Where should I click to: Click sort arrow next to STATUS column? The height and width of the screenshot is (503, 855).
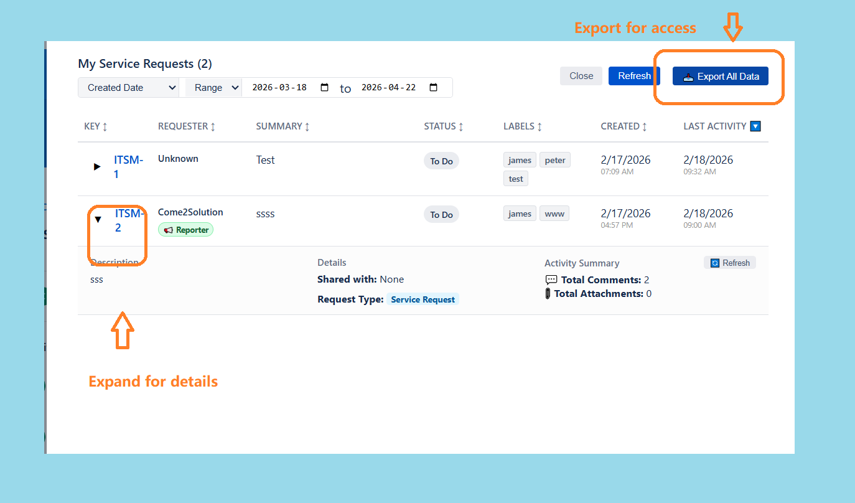point(461,126)
